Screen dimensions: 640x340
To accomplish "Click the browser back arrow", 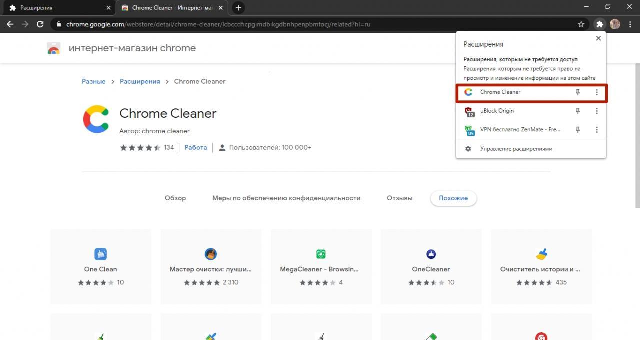I will click(10, 24).
